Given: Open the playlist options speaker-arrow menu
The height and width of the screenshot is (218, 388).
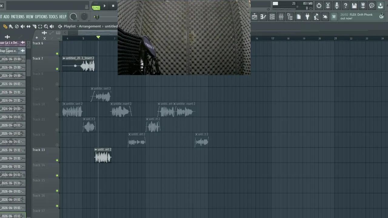Looking at the screenshot, I should [x=60, y=26].
